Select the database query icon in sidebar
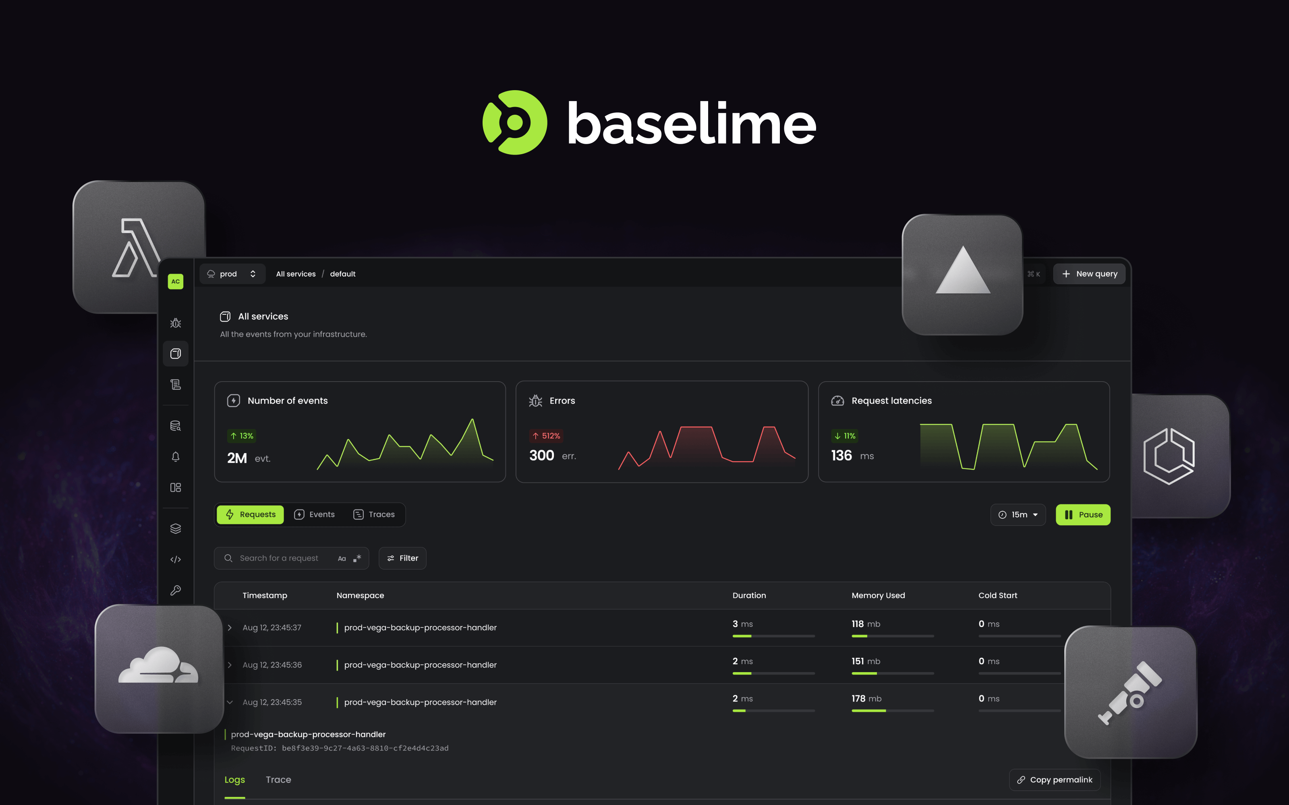1289x805 pixels. click(x=176, y=426)
